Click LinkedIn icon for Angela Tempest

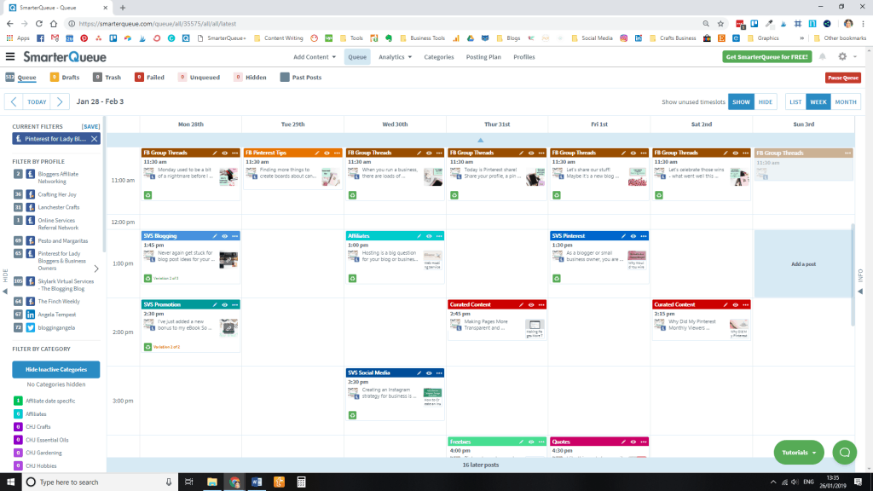coord(31,315)
